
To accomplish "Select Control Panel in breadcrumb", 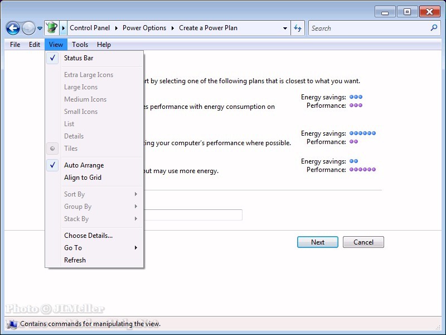I will pos(90,28).
